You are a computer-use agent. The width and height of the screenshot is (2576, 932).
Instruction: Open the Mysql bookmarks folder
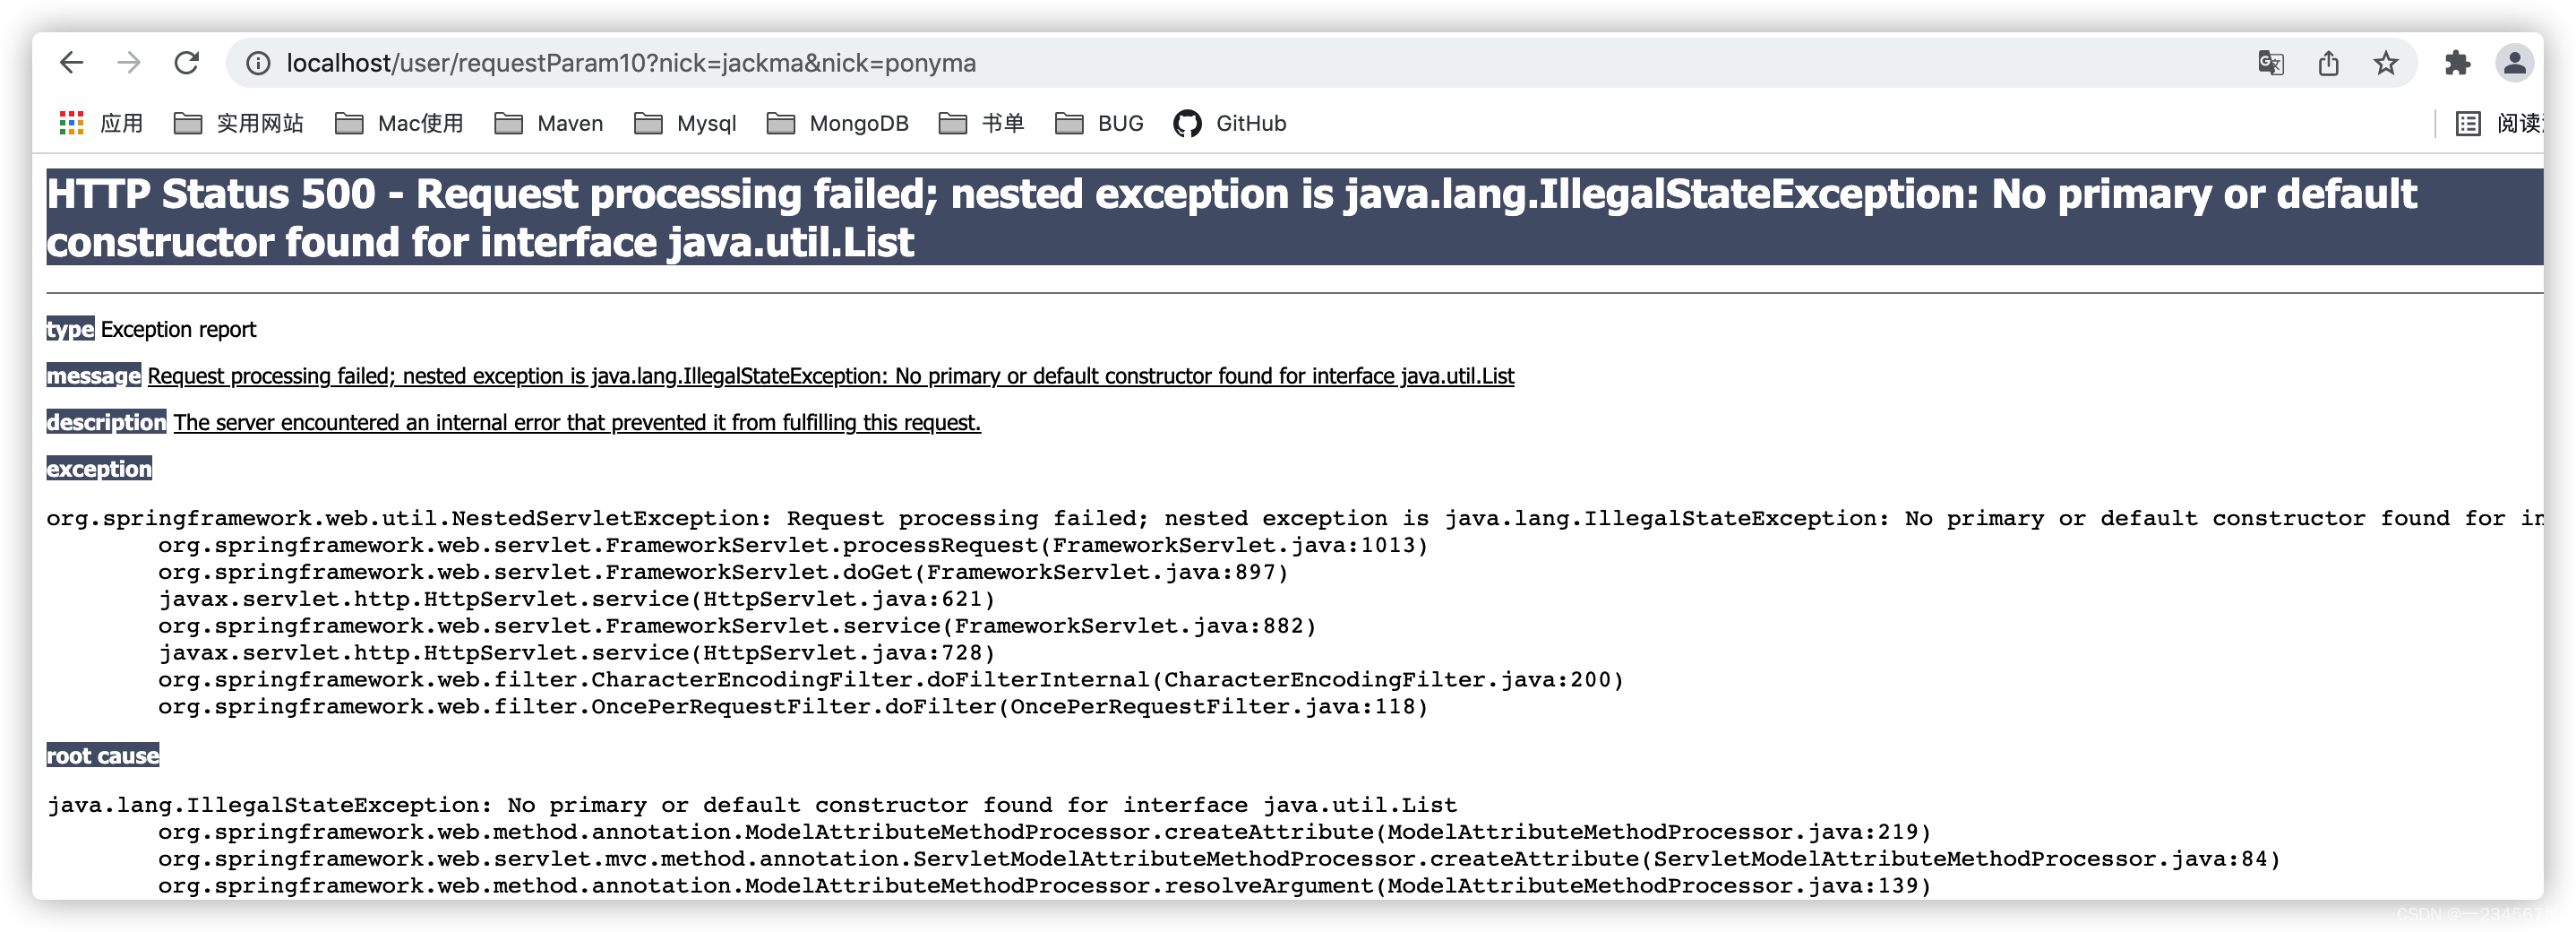click(x=687, y=122)
